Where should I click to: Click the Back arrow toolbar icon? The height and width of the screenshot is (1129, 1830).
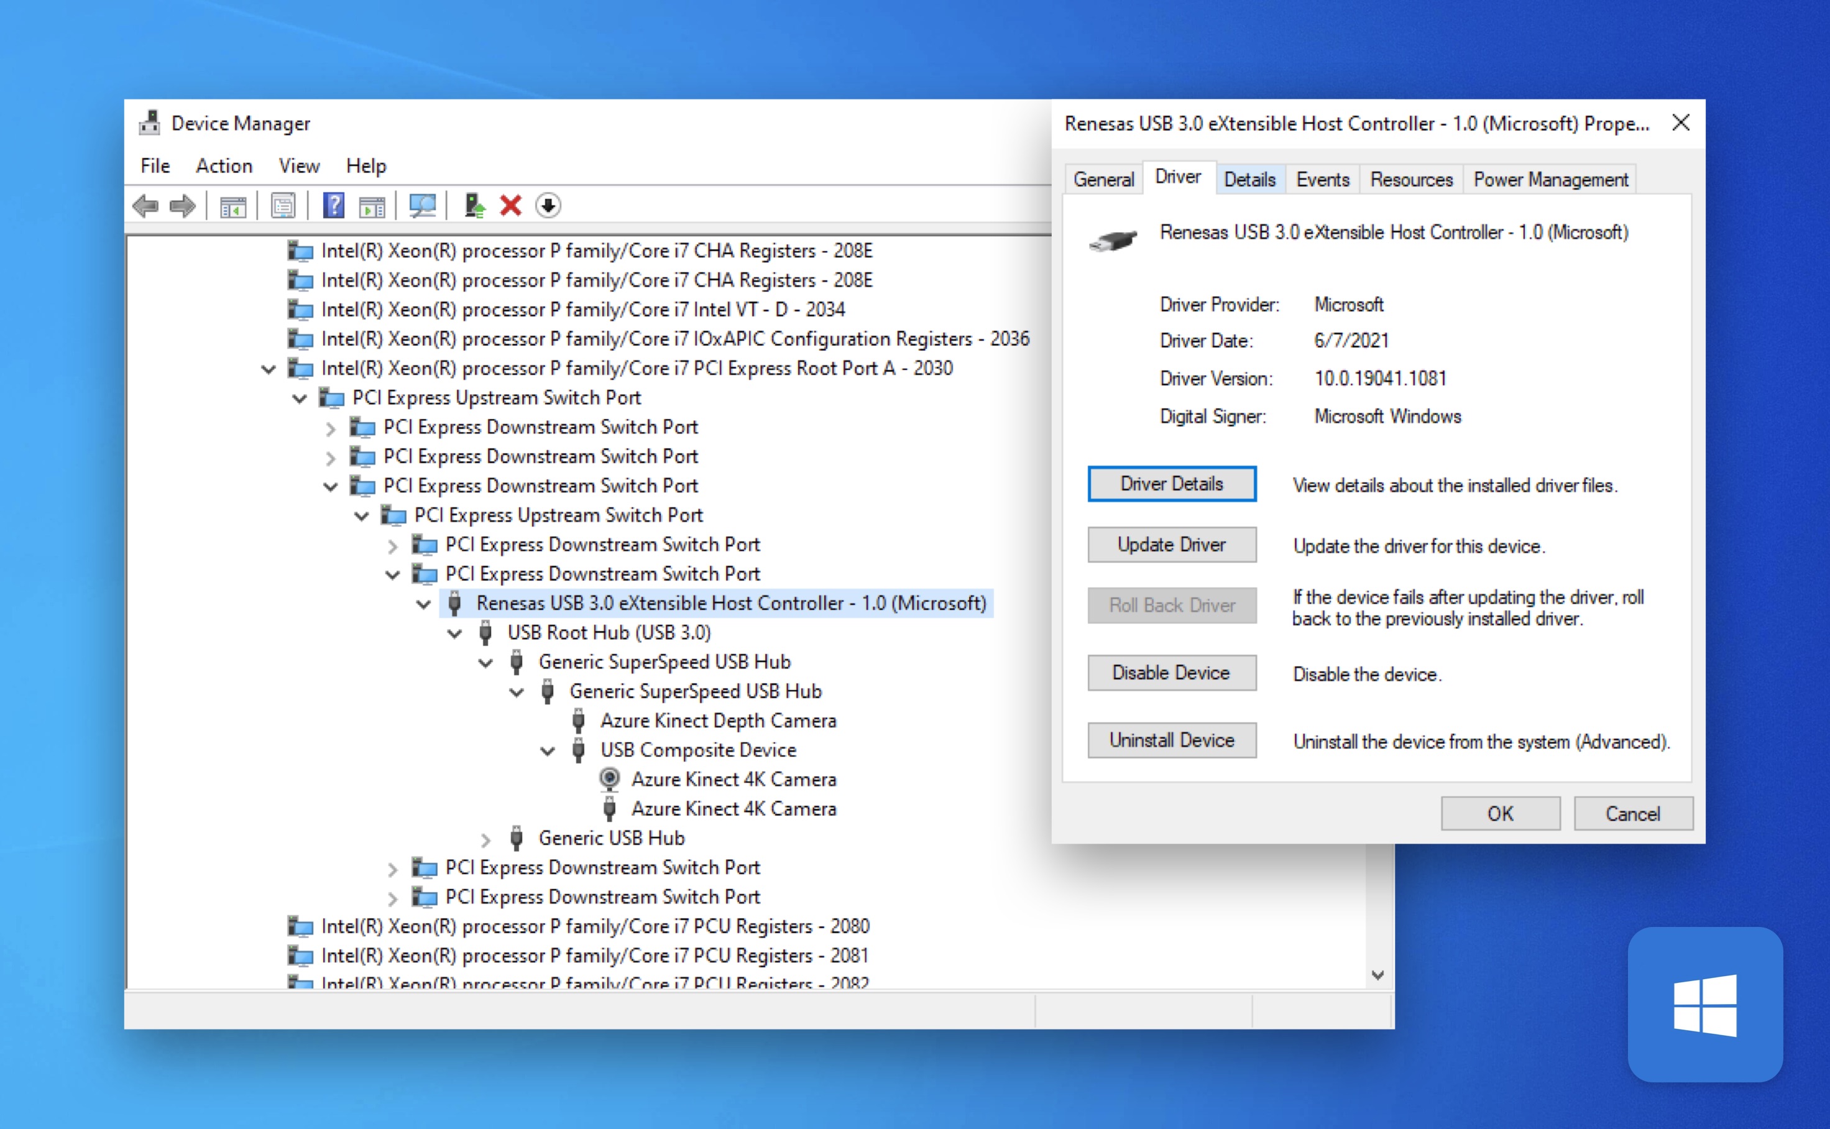(x=145, y=205)
